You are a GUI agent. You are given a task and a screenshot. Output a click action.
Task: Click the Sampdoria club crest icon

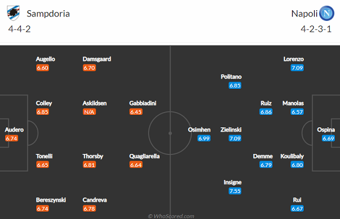14,13
